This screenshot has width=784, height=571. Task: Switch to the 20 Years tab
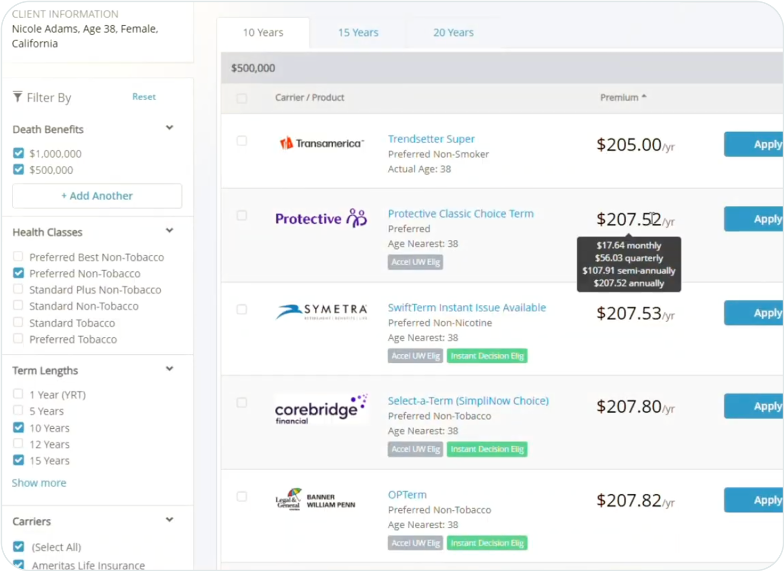(x=453, y=33)
